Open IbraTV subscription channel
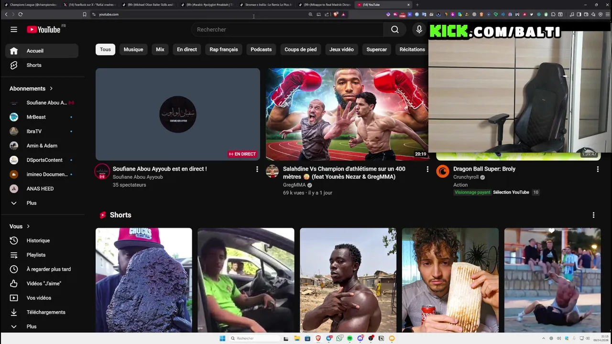The image size is (612, 344). point(42,131)
